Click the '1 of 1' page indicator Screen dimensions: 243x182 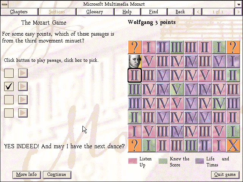218,12
